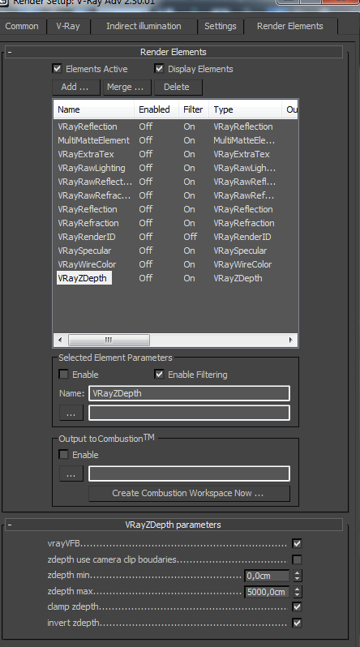Switch to the Common tab
The image size is (360, 647).
tap(22, 27)
